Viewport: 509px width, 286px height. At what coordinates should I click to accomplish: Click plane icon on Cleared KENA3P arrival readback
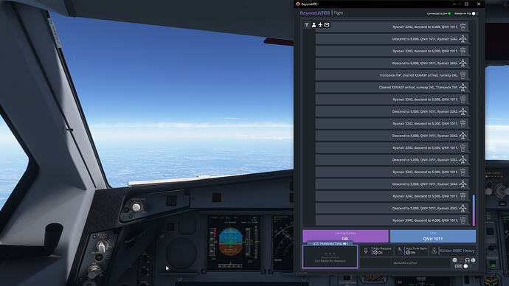[463, 87]
